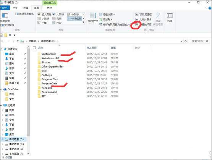Select the Program Files folder
The width and height of the screenshot is (212, 160).
point(49,79)
